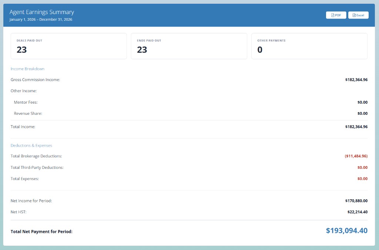
Task: Select the Revenue Share label
Action: [x=28, y=113]
